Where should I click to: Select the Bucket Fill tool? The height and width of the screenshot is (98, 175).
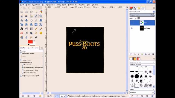coord(27,29)
